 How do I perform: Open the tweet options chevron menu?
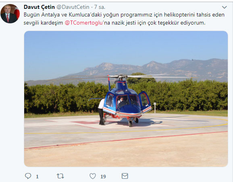click(224, 7)
